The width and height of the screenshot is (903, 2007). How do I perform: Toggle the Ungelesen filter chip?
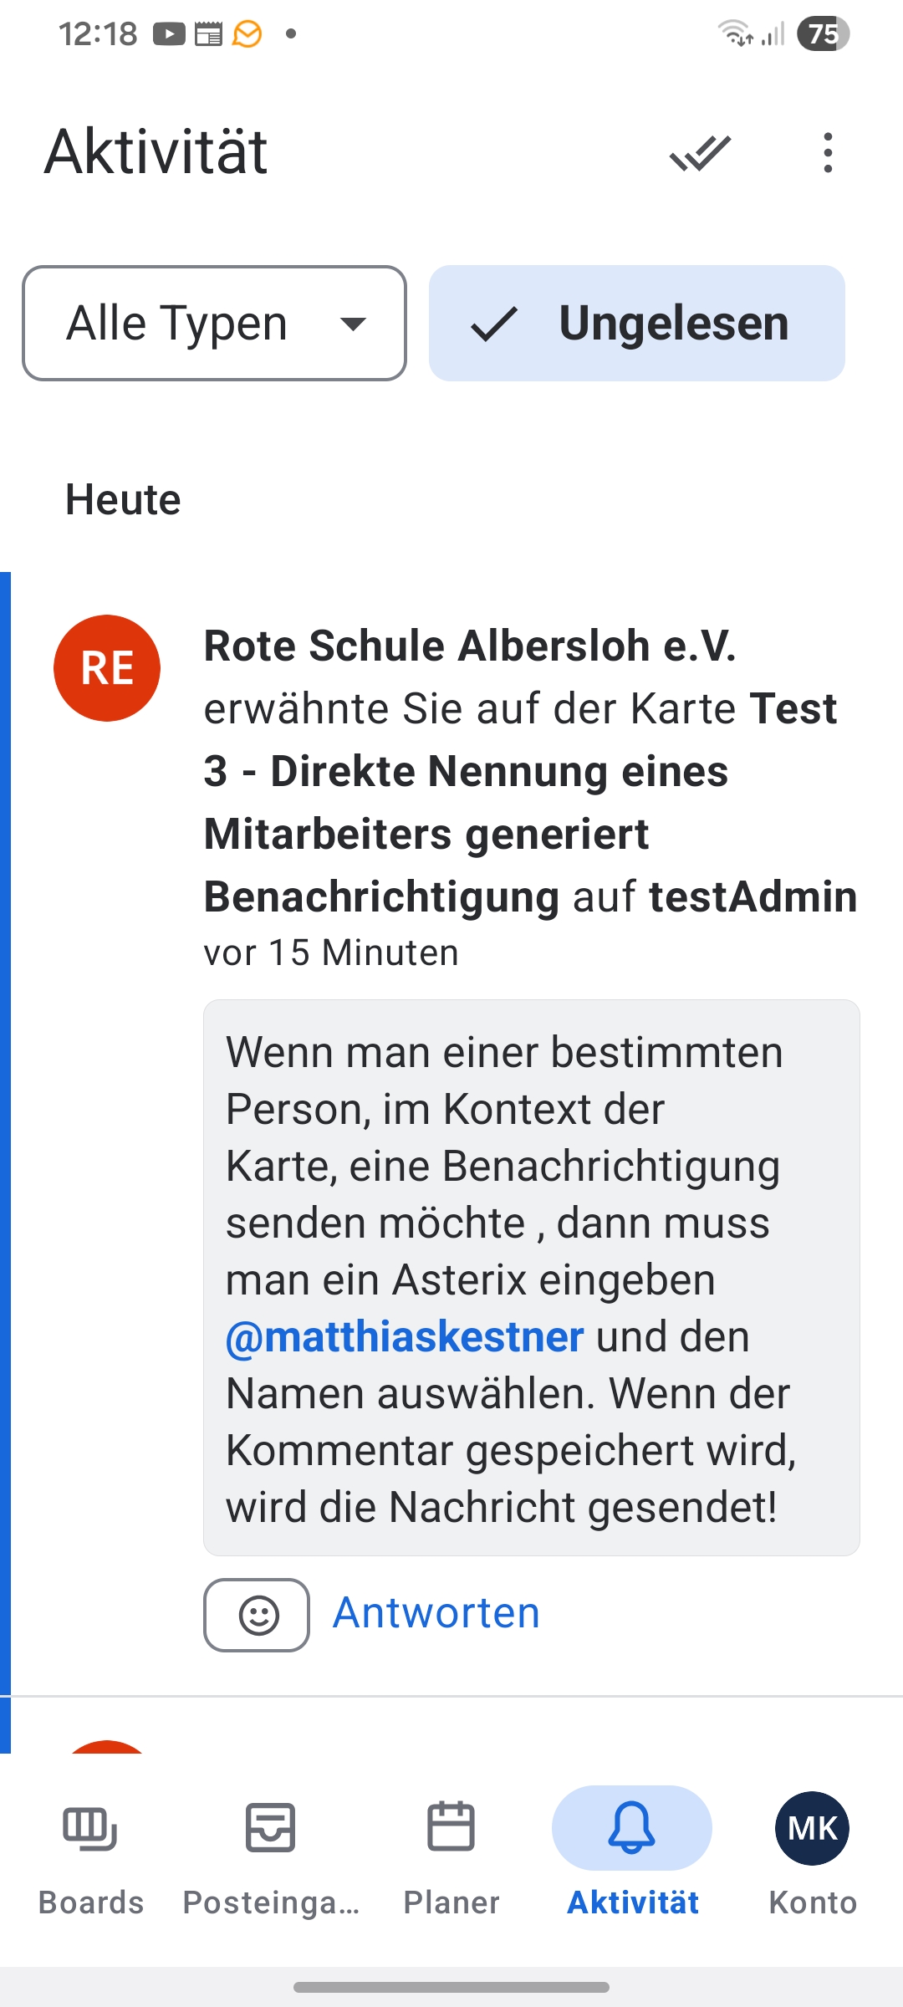pos(637,324)
